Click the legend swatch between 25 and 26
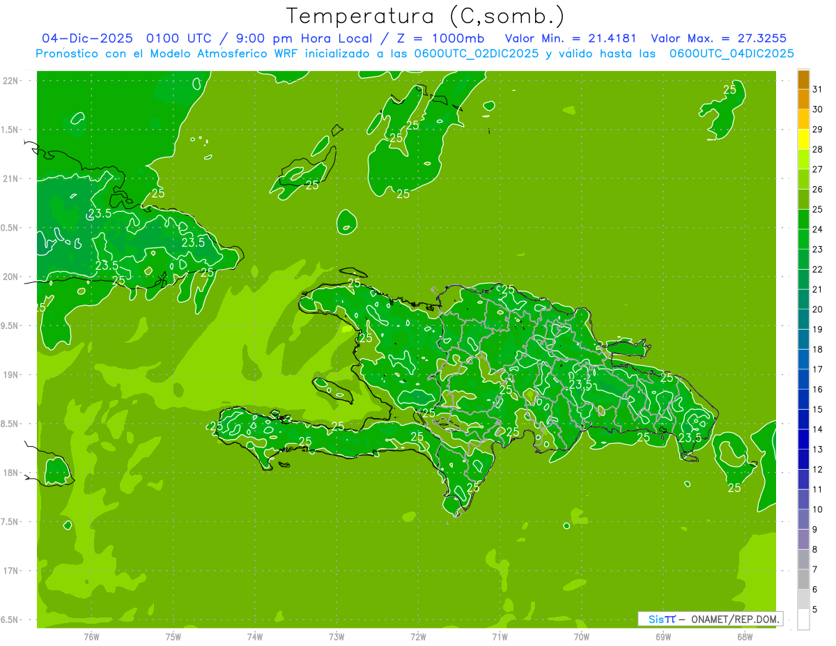This screenshot has height=646, width=836. (x=803, y=199)
